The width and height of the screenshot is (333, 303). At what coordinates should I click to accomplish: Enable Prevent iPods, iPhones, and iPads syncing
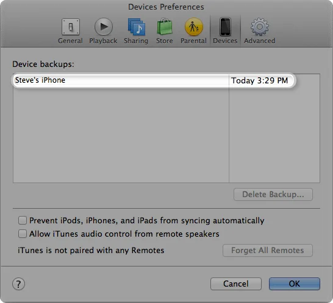[x=23, y=220]
